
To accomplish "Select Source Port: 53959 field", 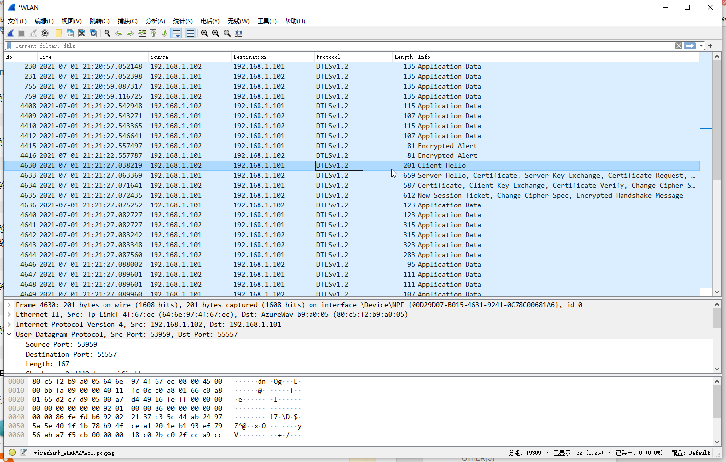I will pos(61,344).
